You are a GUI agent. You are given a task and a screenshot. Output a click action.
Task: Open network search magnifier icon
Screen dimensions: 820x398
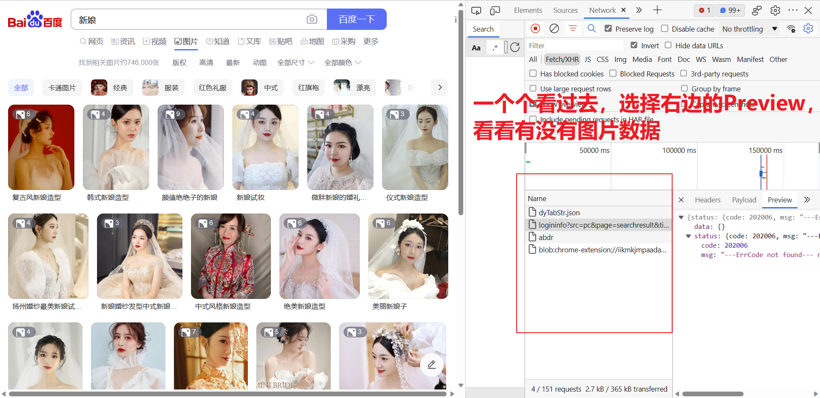(x=592, y=29)
